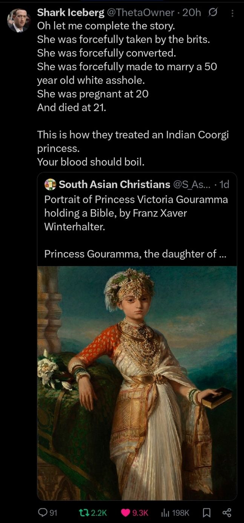View analytics via the 198K views icon

pyautogui.click(x=165, y=512)
